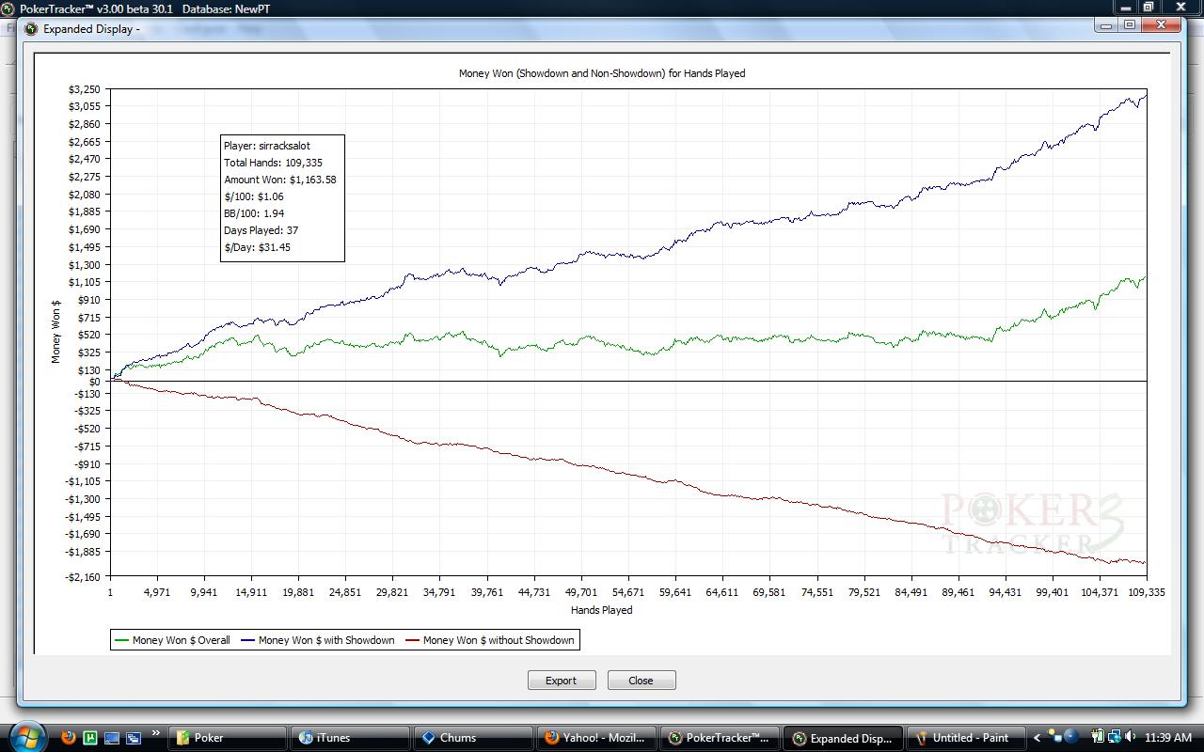
Task: Close the Expanded Display window with X
Action: click(x=1163, y=25)
